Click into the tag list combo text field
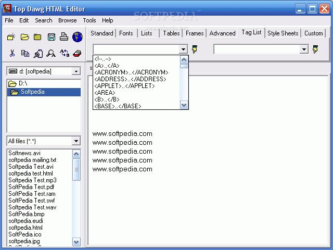Screen dimensions: 333x250 click(x=136, y=49)
